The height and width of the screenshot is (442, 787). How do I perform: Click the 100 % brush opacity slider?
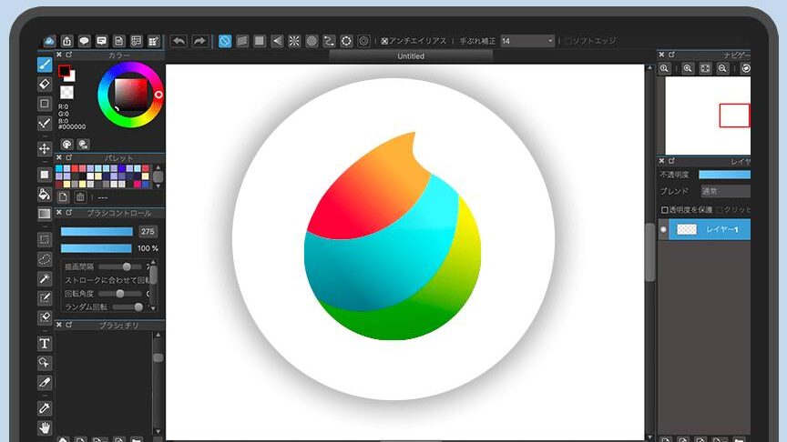click(96, 248)
